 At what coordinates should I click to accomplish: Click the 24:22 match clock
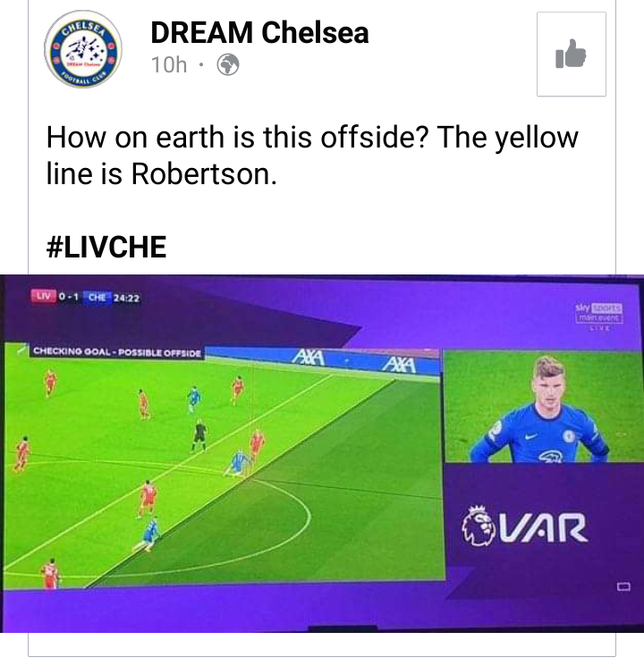[x=126, y=299]
